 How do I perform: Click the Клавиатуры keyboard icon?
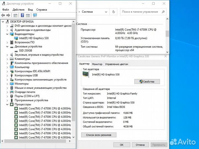pyautogui.click(x=12, y=59)
